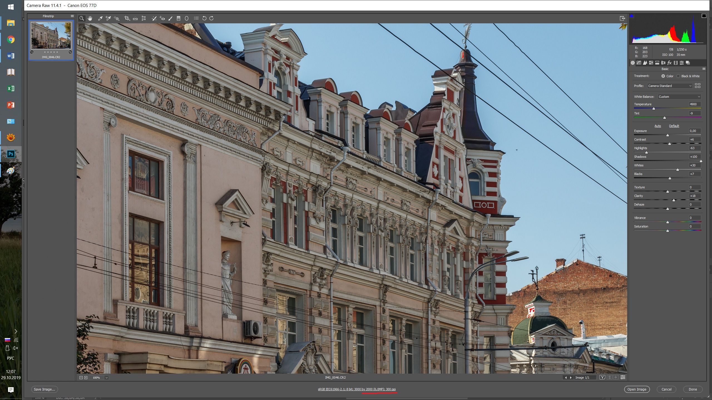Select the White Balance eyedropper tool
The image size is (712, 400).
(100, 18)
